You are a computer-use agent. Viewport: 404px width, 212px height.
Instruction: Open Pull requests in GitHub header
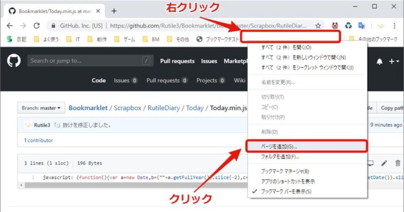point(177,61)
